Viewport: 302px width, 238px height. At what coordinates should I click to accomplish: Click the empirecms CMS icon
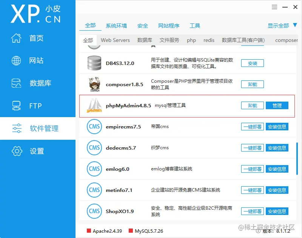94,127
